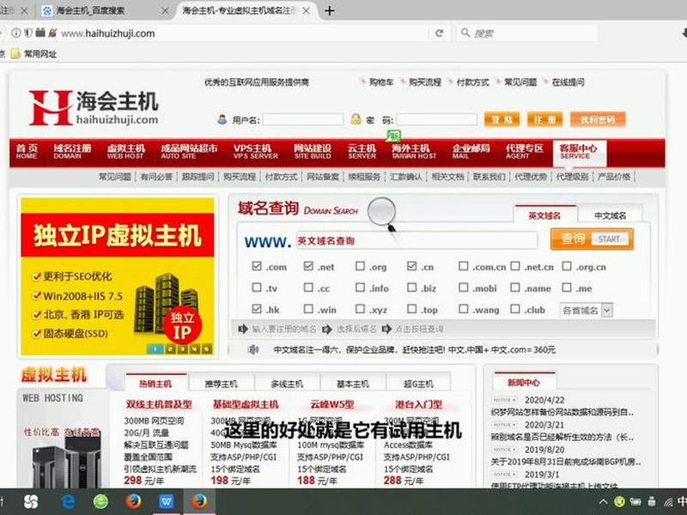Click the site info icon in address bar
The image size is (687, 515).
point(16,33)
